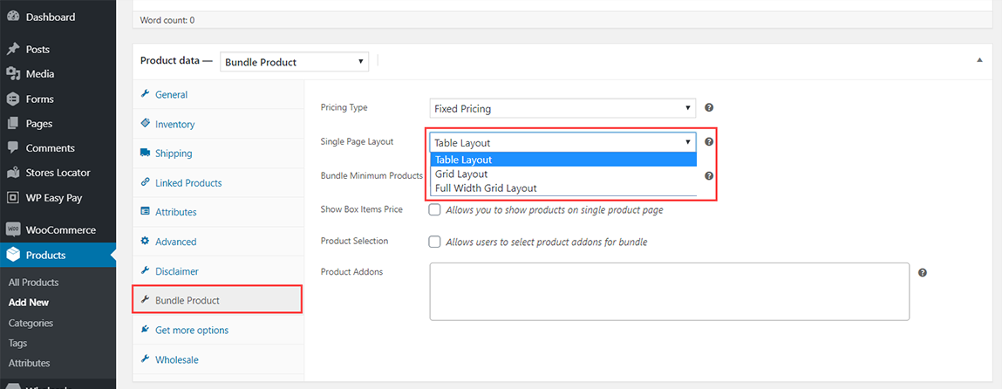The height and width of the screenshot is (389, 1002).
Task: Click inside the Product Addons field
Action: point(669,291)
